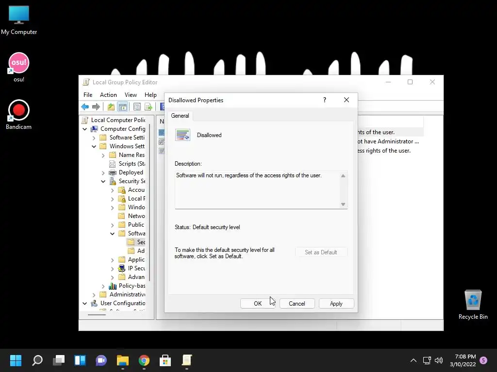Collapse the Security Settings node
Image resolution: width=497 pixels, height=372 pixels.
103,181
